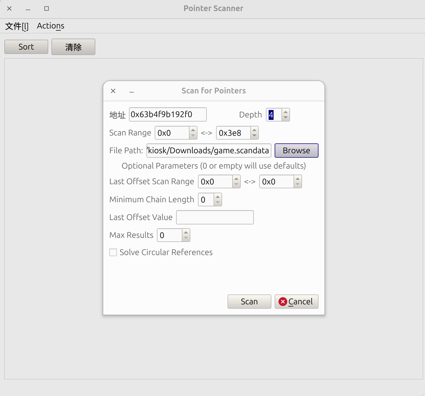425x396 pixels.
Task: Decrease the Depth spinner value
Action: click(286, 118)
